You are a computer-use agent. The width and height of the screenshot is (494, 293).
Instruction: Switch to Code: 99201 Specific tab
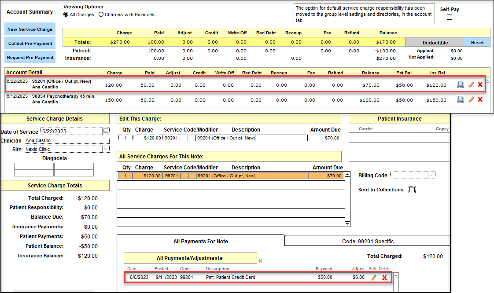368,241
